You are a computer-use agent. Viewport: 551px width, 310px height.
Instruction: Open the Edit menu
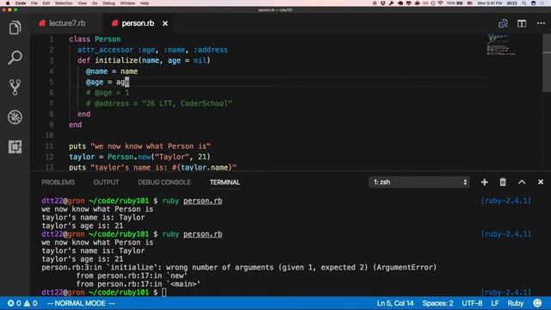coord(46,3)
